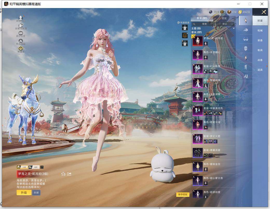
Task: Open the 分解与拆解 puzzle icon
Action: (21, 25)
